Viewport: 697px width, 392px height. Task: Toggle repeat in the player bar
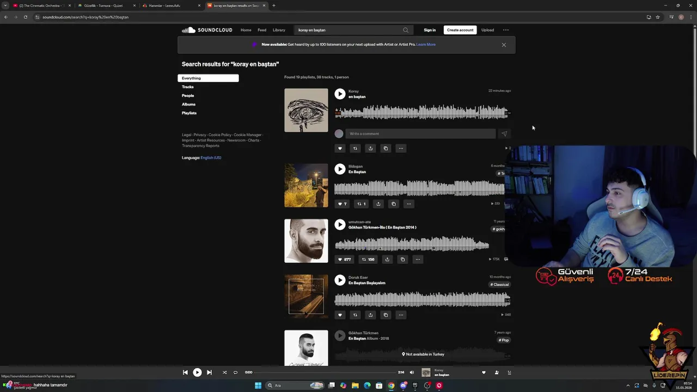(235, 372)
